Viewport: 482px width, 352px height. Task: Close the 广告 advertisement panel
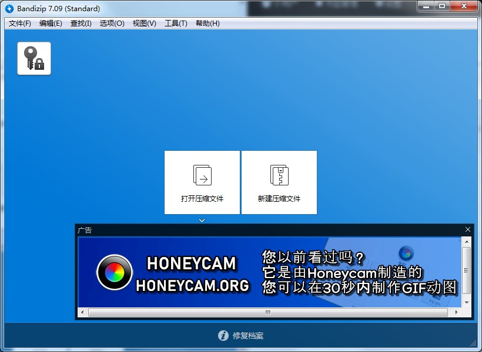coord(468,230)
